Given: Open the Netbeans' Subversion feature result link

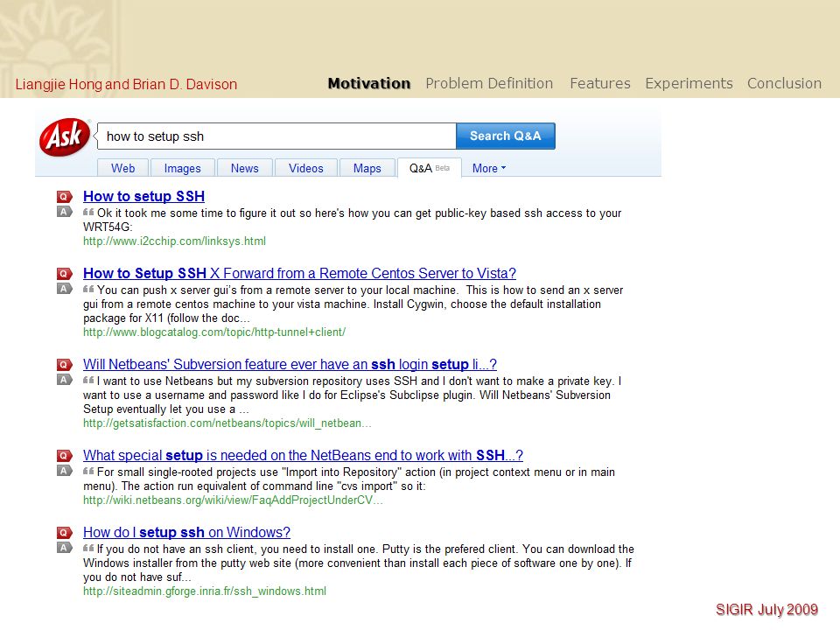Looking at the screenshot, I should 290,365.
